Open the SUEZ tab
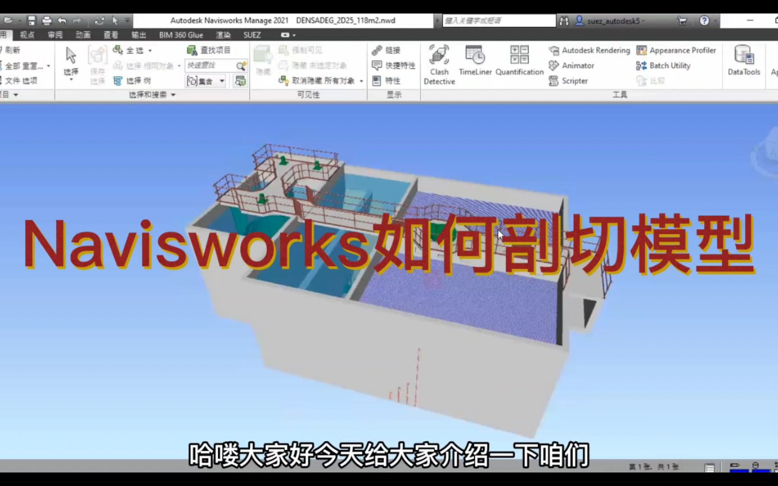Screen dimensions: 778x486 (252, 35)
